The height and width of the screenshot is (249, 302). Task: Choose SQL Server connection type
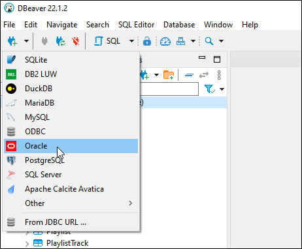71,175
